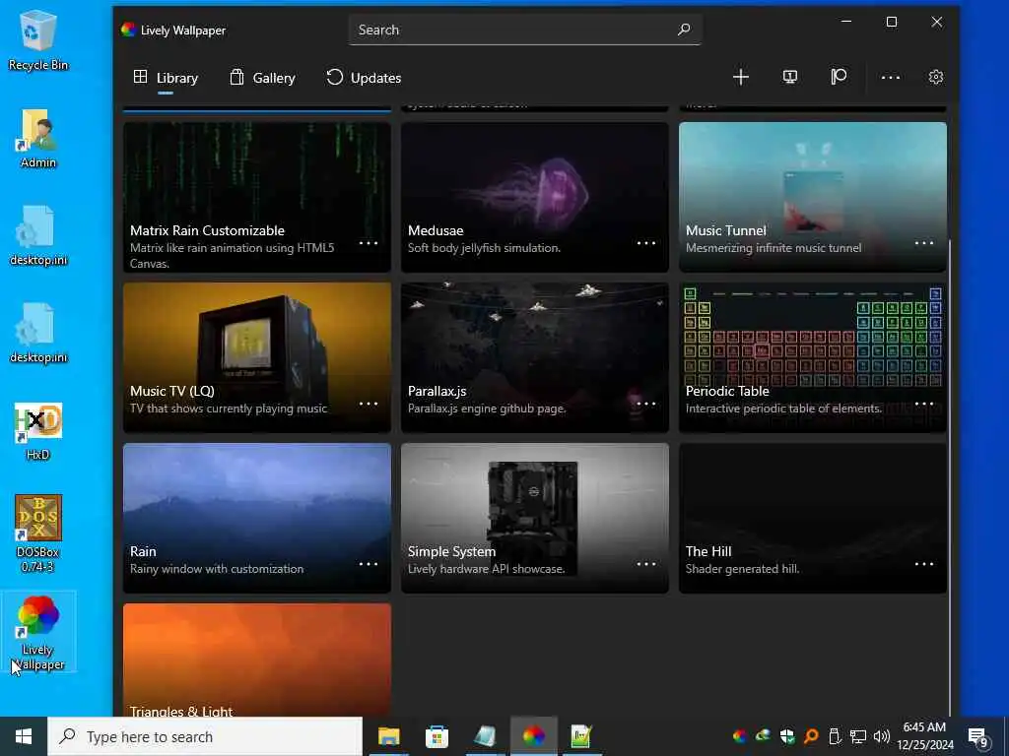Click the Patreon supporter icon in toolbar
This screenshot has width=1009, height=756.
point(839,77)
